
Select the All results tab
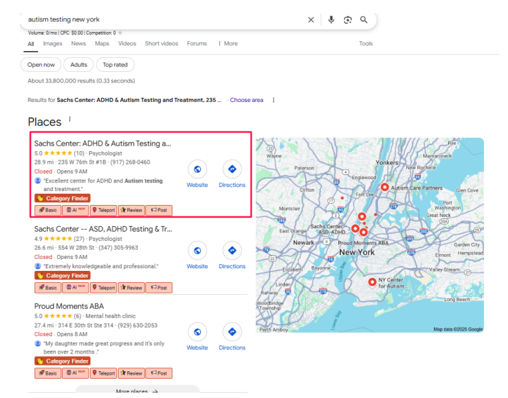(x=31, y=44)
